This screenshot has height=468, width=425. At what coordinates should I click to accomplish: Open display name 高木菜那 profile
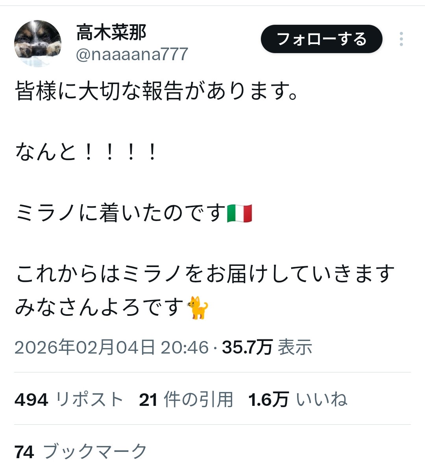(111, 32)
